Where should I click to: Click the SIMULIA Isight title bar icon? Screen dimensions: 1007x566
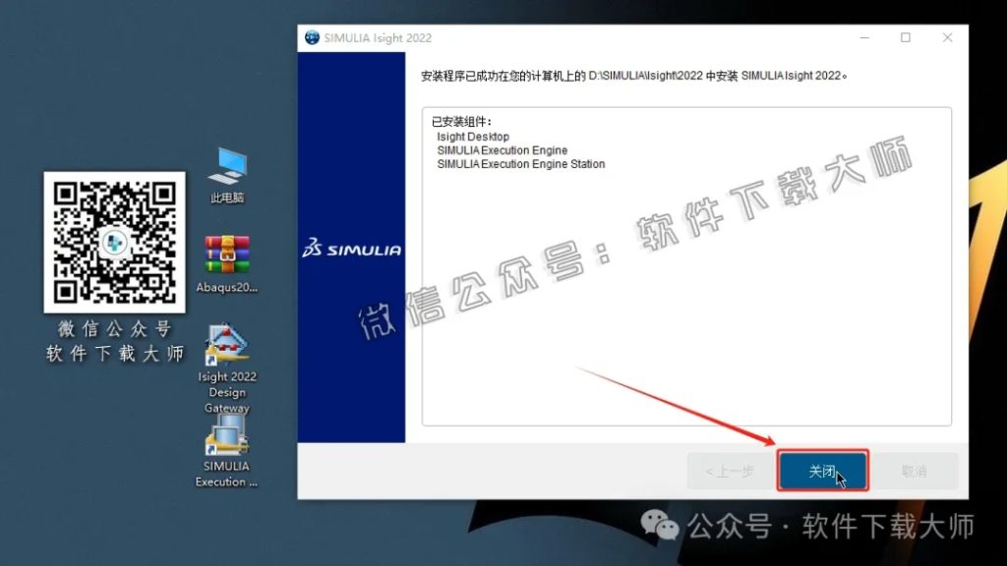[x=310, y=37]
